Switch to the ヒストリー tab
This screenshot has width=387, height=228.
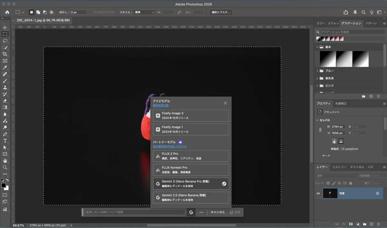click(339, 167)
